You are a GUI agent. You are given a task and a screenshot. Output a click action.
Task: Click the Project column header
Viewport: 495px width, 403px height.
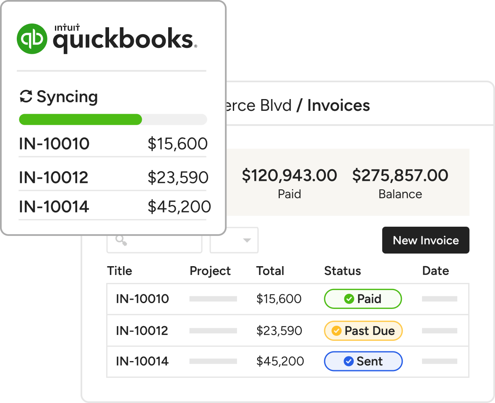coord(210,271)
